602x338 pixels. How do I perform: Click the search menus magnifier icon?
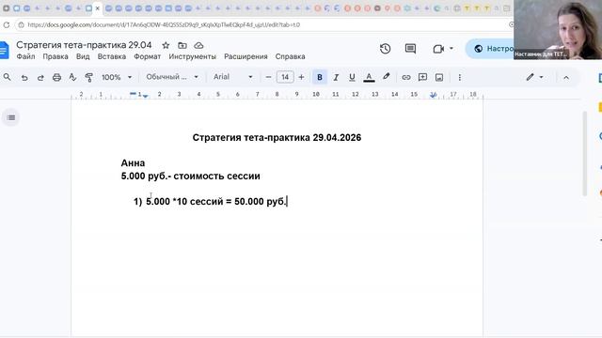[x=7, y=77]
